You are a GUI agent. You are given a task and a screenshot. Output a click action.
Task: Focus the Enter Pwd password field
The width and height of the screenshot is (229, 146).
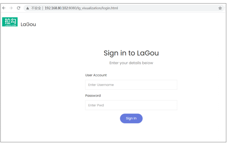131,105
